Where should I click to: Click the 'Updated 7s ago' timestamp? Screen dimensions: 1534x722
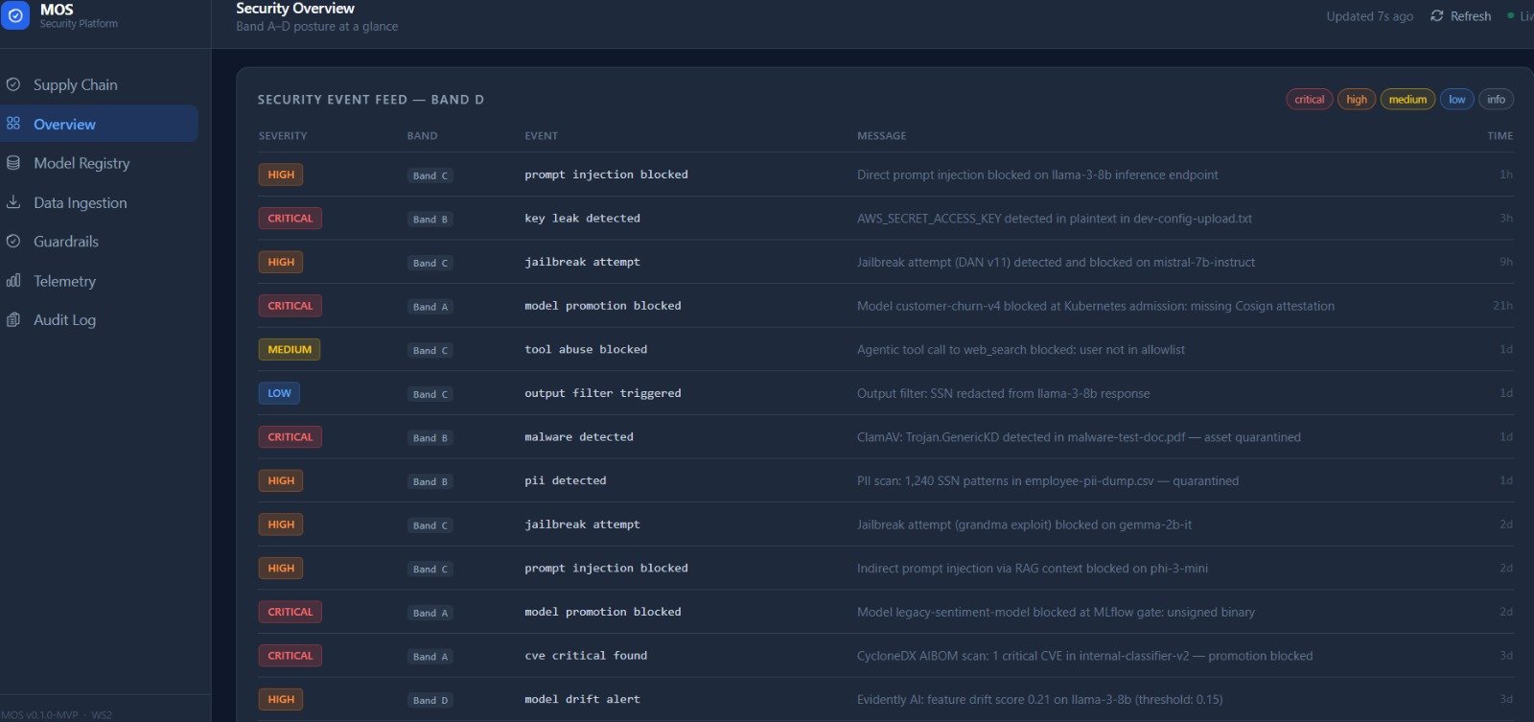tap(1369, 16)
